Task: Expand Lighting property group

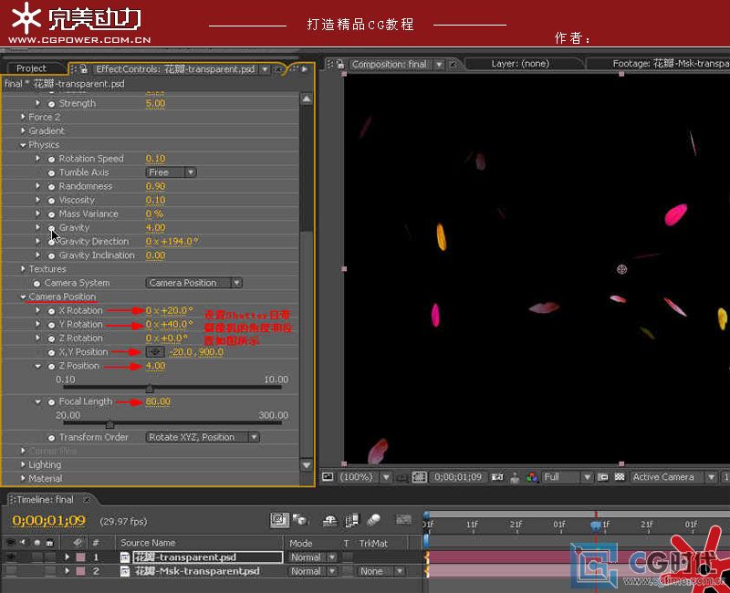Action: (x=22, y=464)
